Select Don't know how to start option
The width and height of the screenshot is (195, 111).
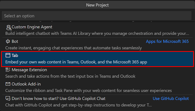[x=97, y=102]
